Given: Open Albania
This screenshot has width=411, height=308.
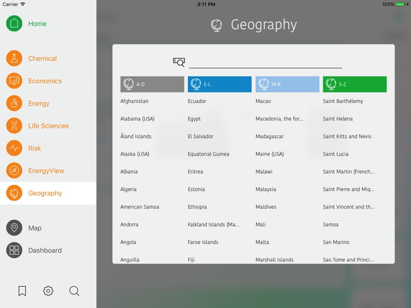Looking at the screenshot, I should point(129,172).
